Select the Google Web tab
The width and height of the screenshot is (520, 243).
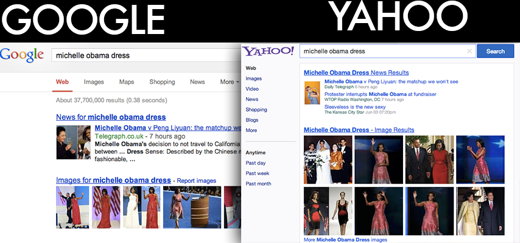(x=62, y=82)
